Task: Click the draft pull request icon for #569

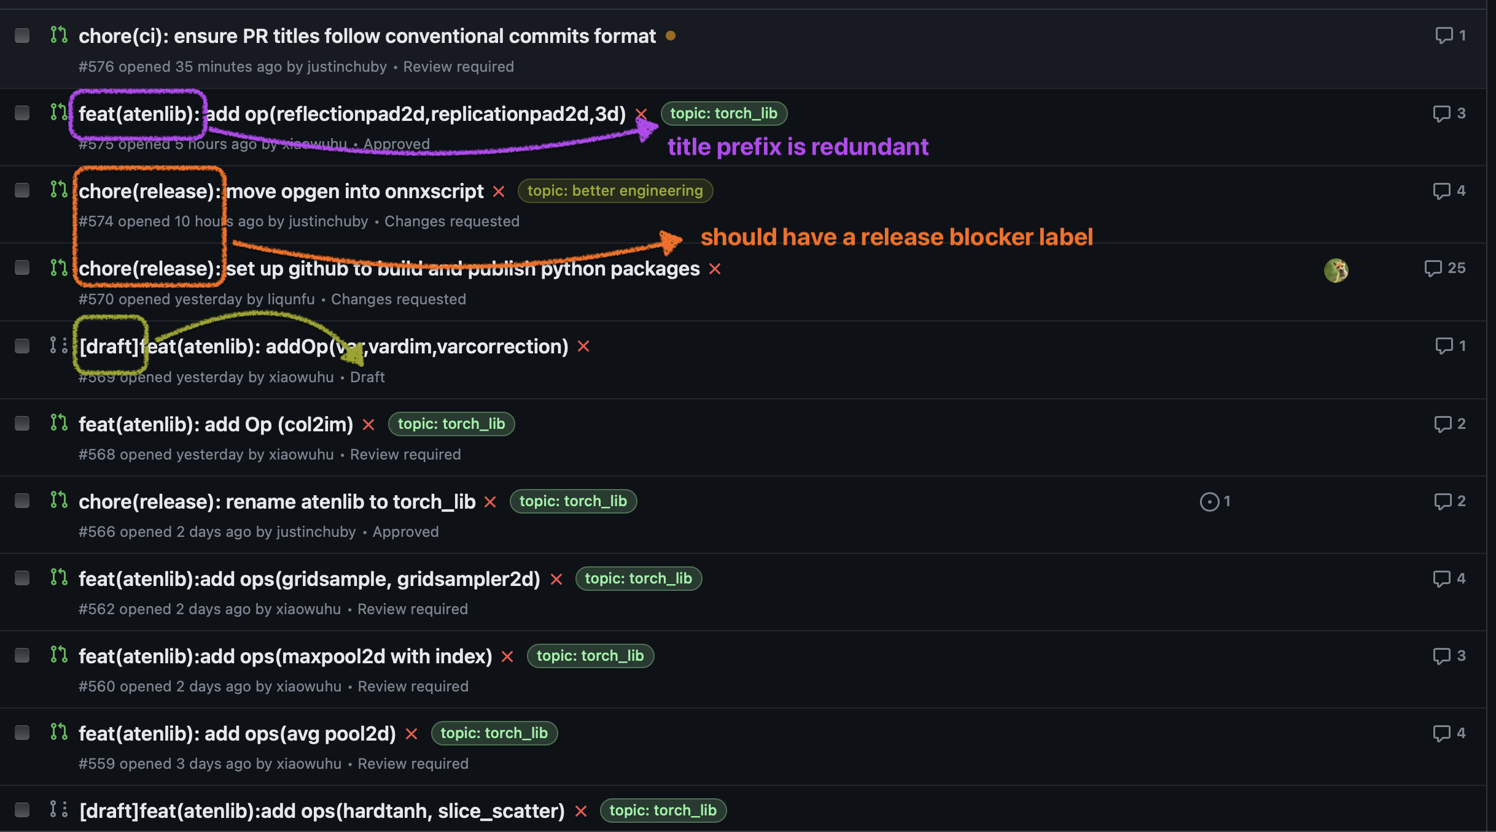Action: (x=58, y=345)
